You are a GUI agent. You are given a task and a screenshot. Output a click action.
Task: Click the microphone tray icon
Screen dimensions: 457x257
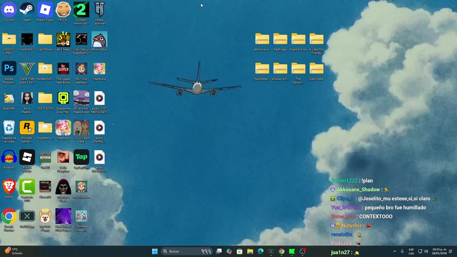(402, 251)
